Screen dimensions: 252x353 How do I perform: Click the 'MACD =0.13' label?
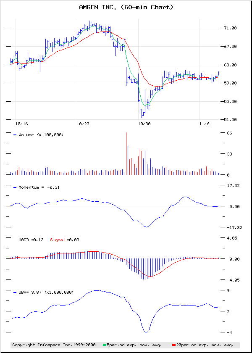point(31,240)
